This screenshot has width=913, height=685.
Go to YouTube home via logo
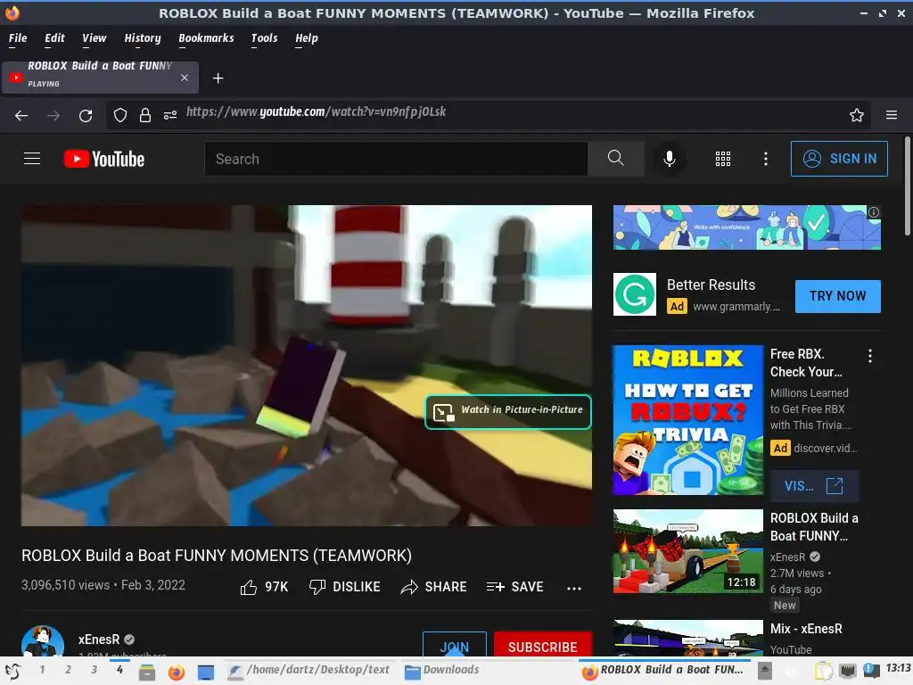[x=104, y=159]
